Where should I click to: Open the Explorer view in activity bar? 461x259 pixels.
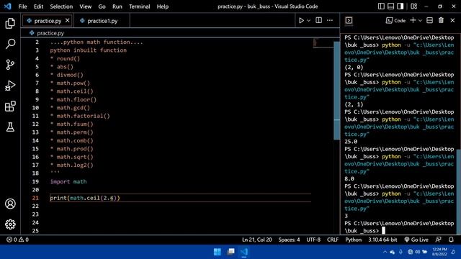tap(10, 24)
